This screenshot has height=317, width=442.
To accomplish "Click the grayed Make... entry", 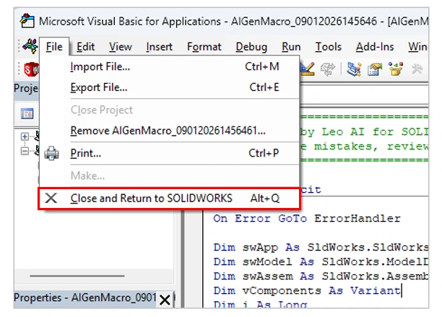I will [169, 175].
